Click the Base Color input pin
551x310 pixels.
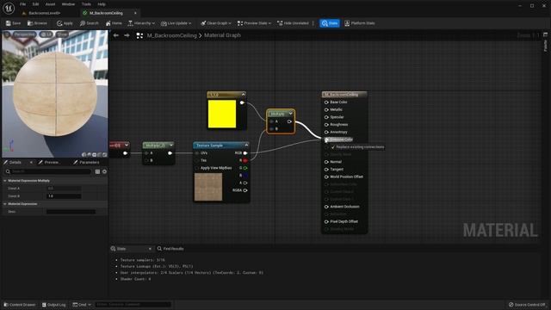pos(326,102)
